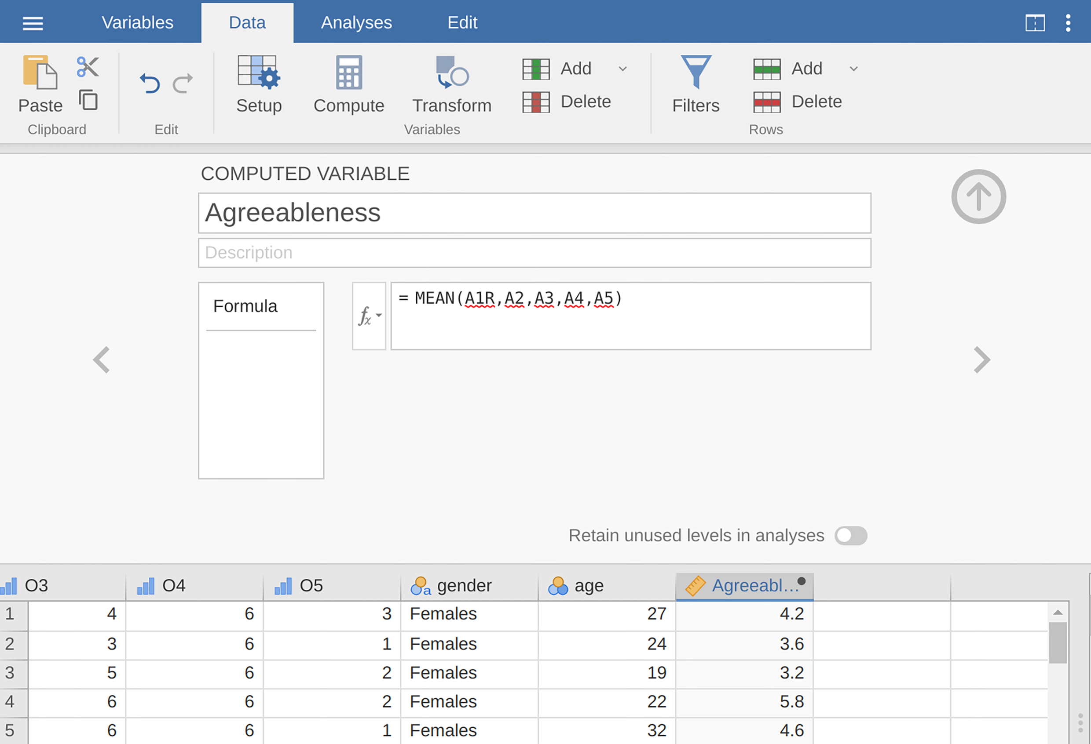Click the age cell with value 19
The width and height of the screenshot is (1091, 744).
[607, 673]
